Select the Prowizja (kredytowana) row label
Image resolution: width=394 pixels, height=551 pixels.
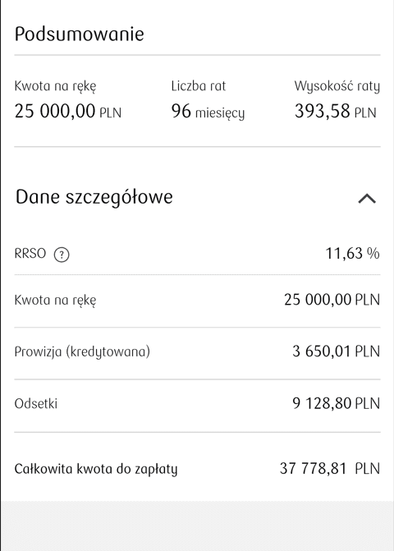click(82, 351)
